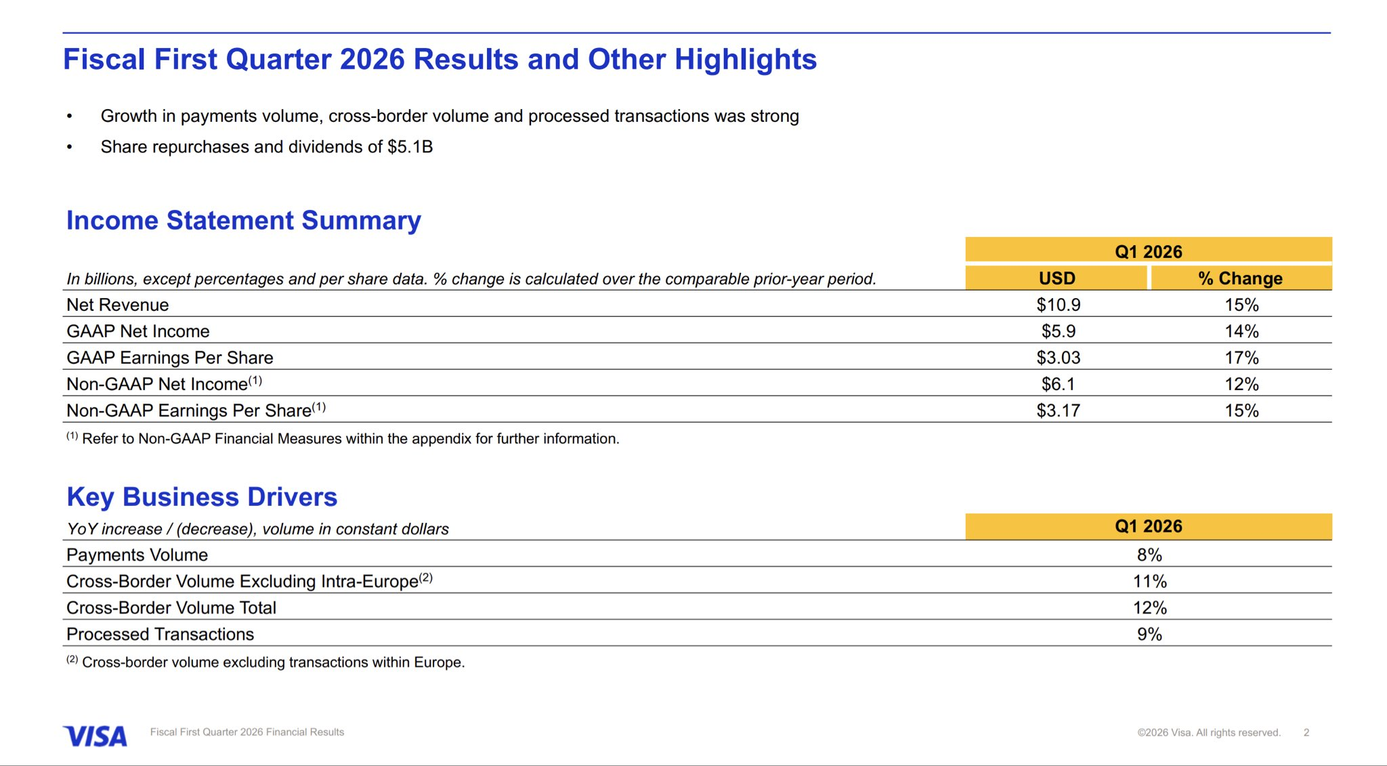Click the $3.03 GAAP Earnings Per Share value
This screenshot has height=766, width=1387.
(1058, 358)
